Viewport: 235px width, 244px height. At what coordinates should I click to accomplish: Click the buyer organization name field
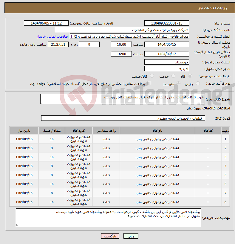[x=122, y=30]
